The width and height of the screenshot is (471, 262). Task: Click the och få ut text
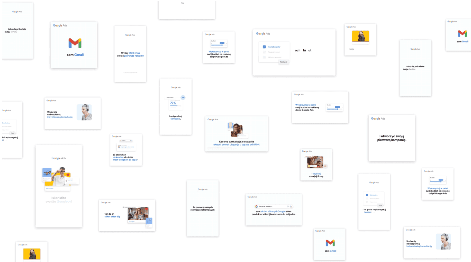(x=303, y=50)
